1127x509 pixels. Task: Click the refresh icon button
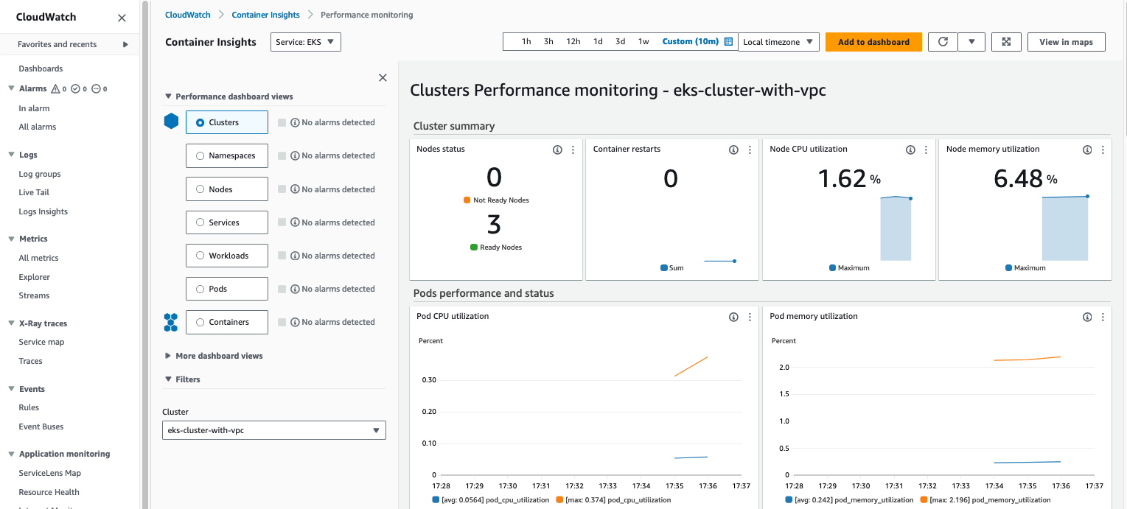(943, 42)
